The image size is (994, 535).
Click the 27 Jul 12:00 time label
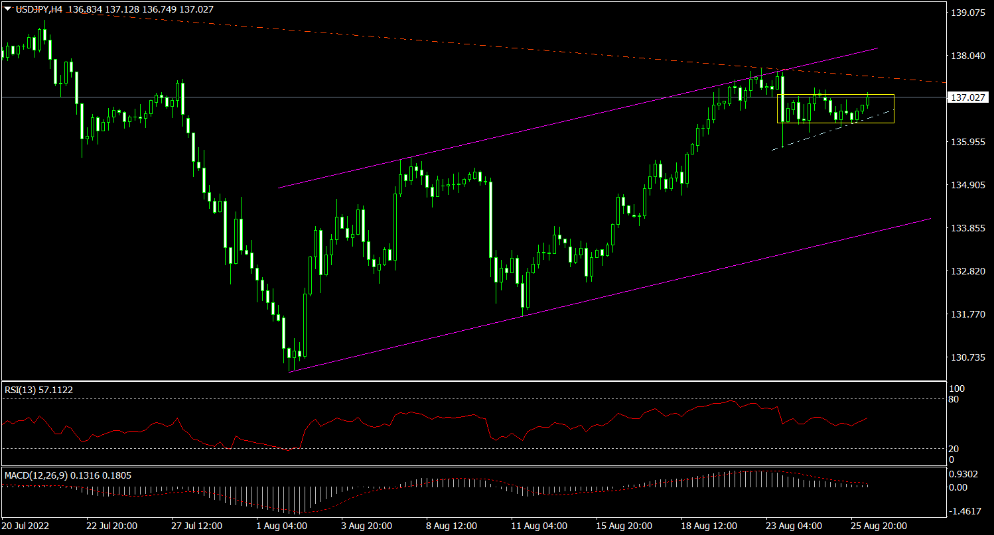point(197,526)
